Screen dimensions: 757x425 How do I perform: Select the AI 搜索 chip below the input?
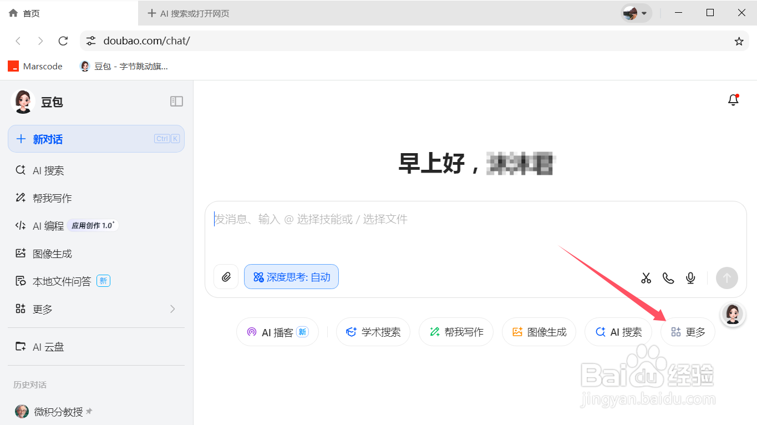(x=618, y=332)
